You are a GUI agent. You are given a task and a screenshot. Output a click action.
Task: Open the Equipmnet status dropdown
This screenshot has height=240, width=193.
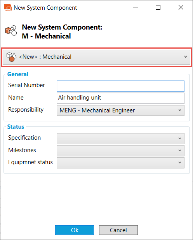pos(120,163)
